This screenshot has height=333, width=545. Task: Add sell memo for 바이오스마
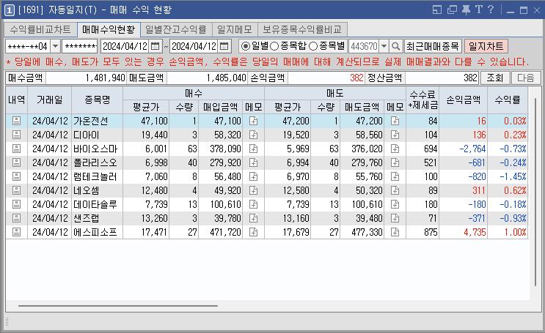coord(395,149)
